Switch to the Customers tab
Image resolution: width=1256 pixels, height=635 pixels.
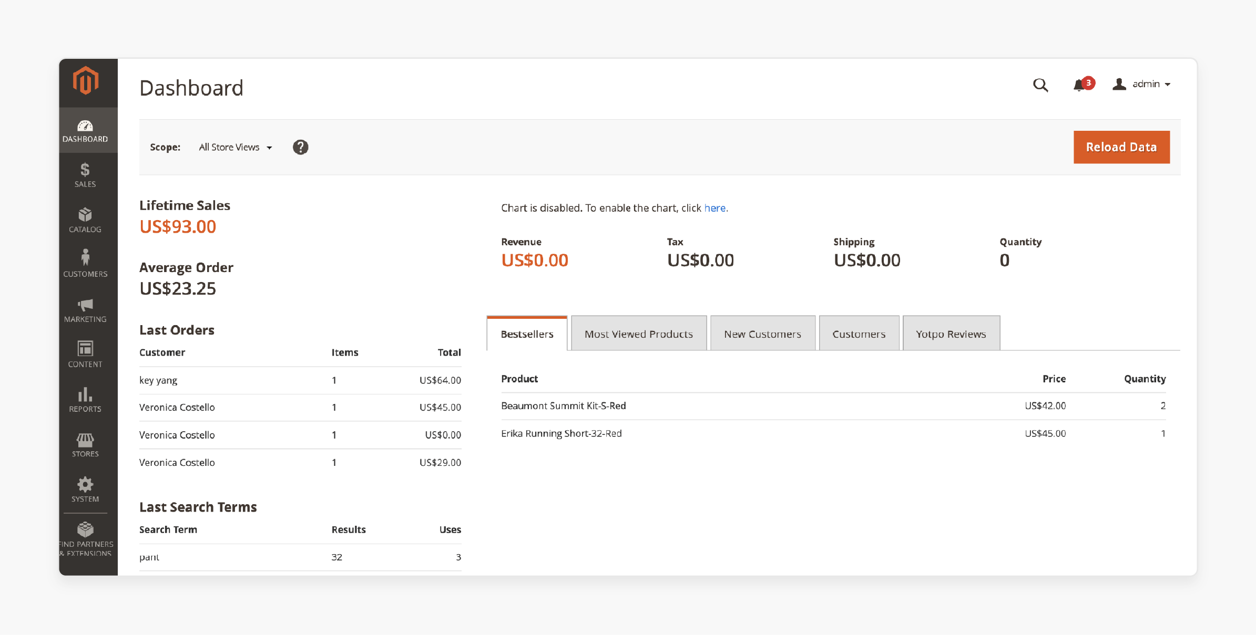pyautogui.click(x=859, y=334)
